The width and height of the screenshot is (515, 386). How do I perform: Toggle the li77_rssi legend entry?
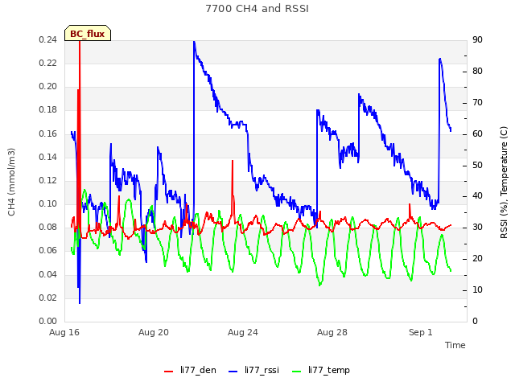253,370
